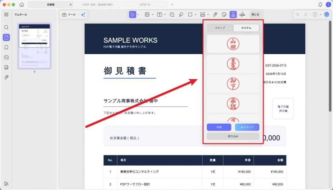Click the EST-2026-0713 estimate number
This screenshot has height=190, width=333.
click(276, 65)
